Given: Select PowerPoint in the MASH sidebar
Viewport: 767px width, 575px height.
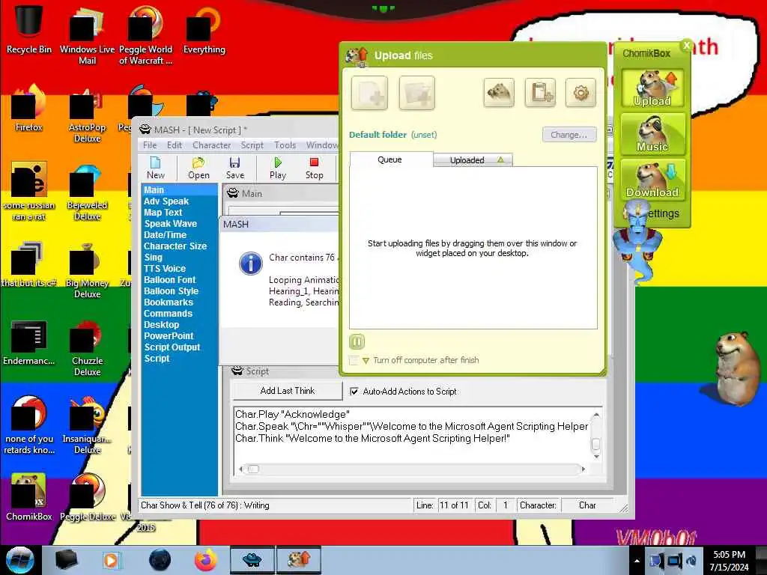Looking at the screenshot, I should pos(169,336).
